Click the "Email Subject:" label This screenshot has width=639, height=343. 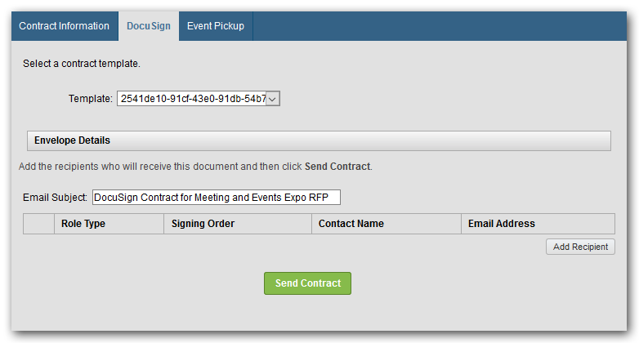tap(56, 198)
